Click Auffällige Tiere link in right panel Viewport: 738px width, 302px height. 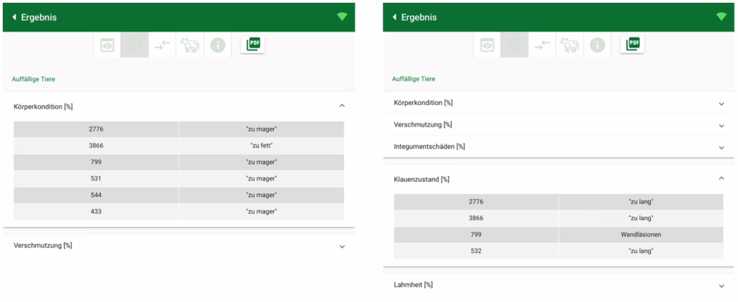[x=413, y=78]
